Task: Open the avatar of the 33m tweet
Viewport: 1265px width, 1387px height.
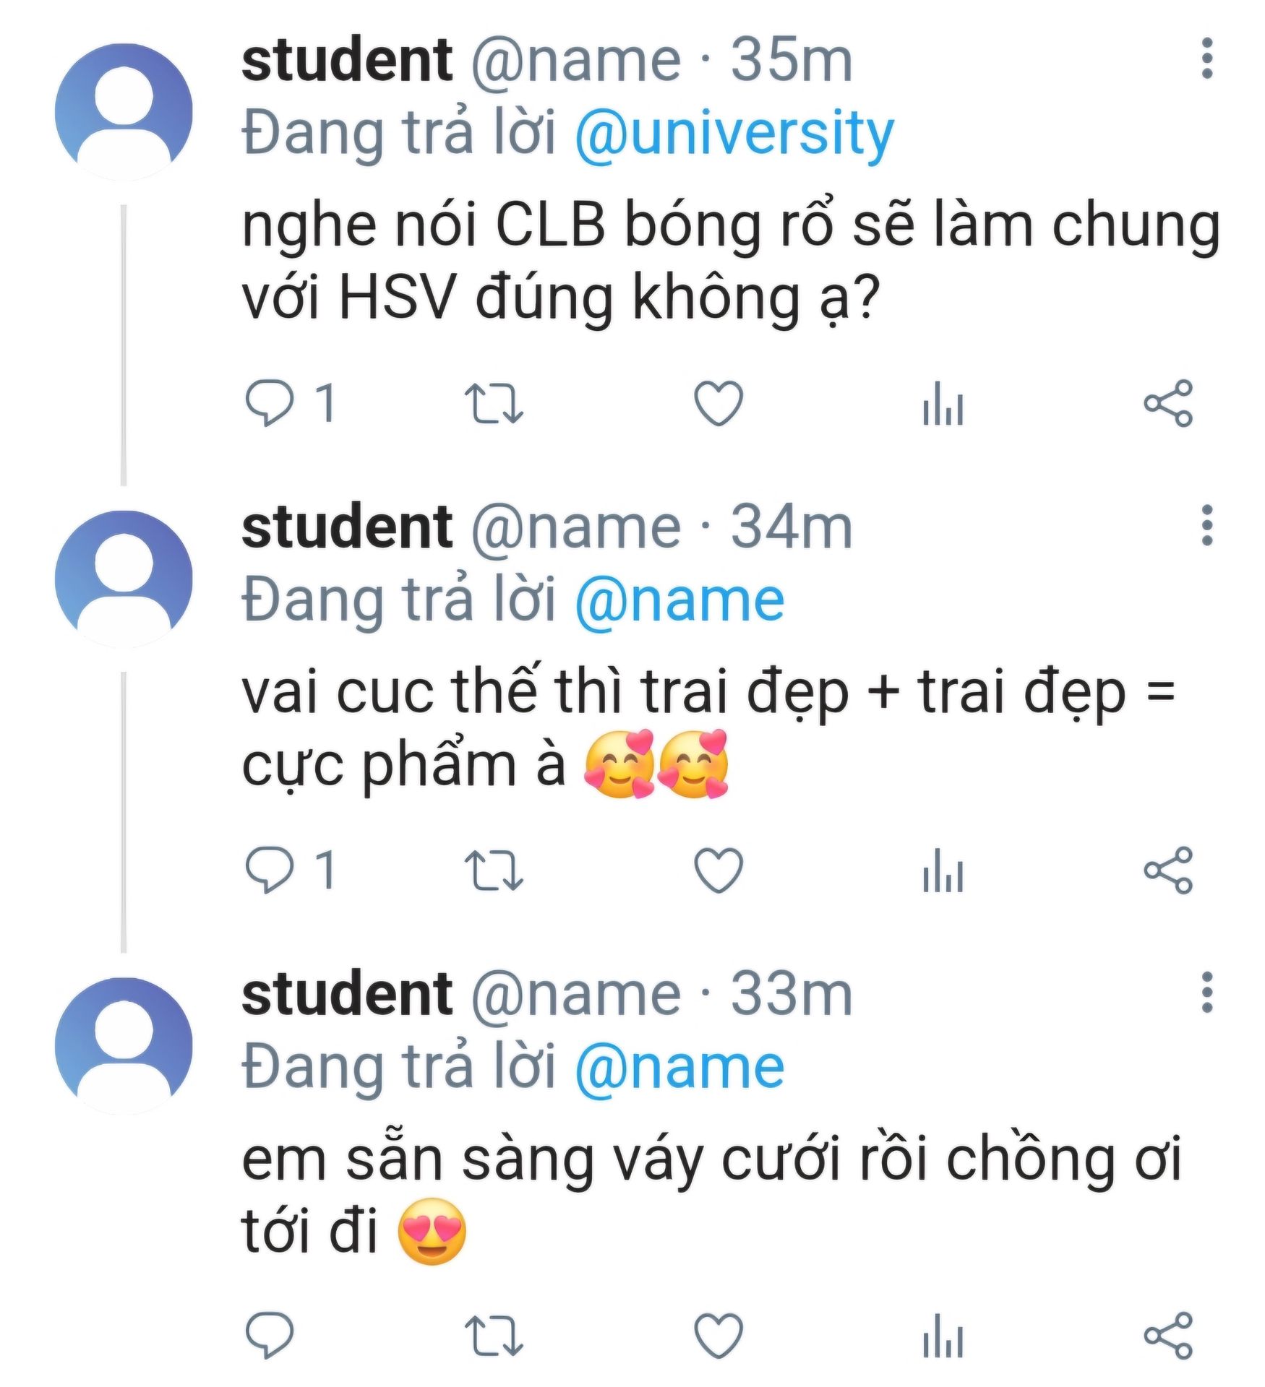Action: coord(124,1046)
